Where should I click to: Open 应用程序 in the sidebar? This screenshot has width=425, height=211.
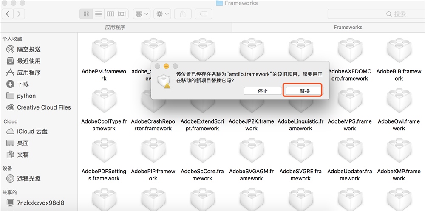(23, 73)
